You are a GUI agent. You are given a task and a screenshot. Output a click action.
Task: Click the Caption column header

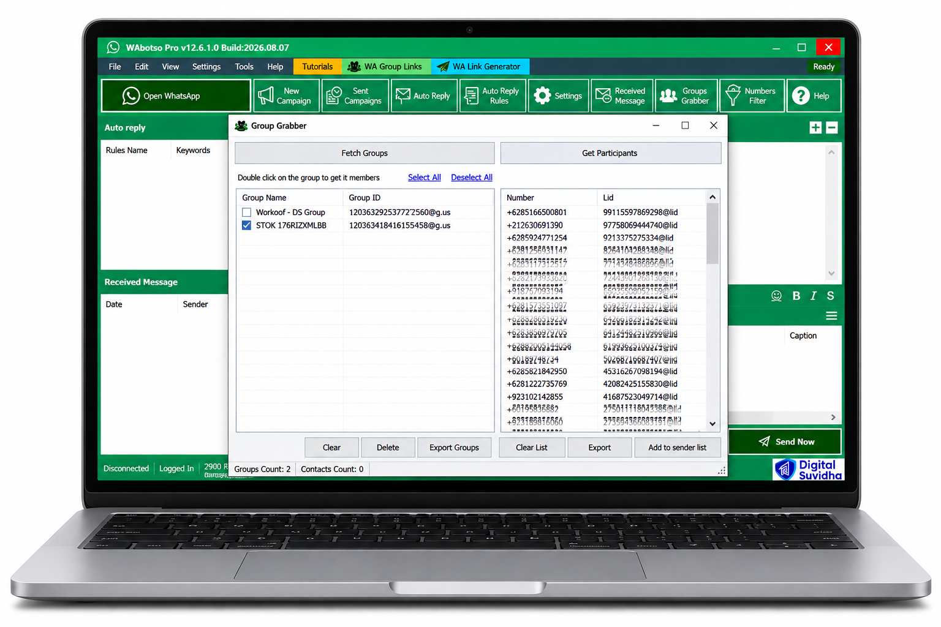(803, 336)
